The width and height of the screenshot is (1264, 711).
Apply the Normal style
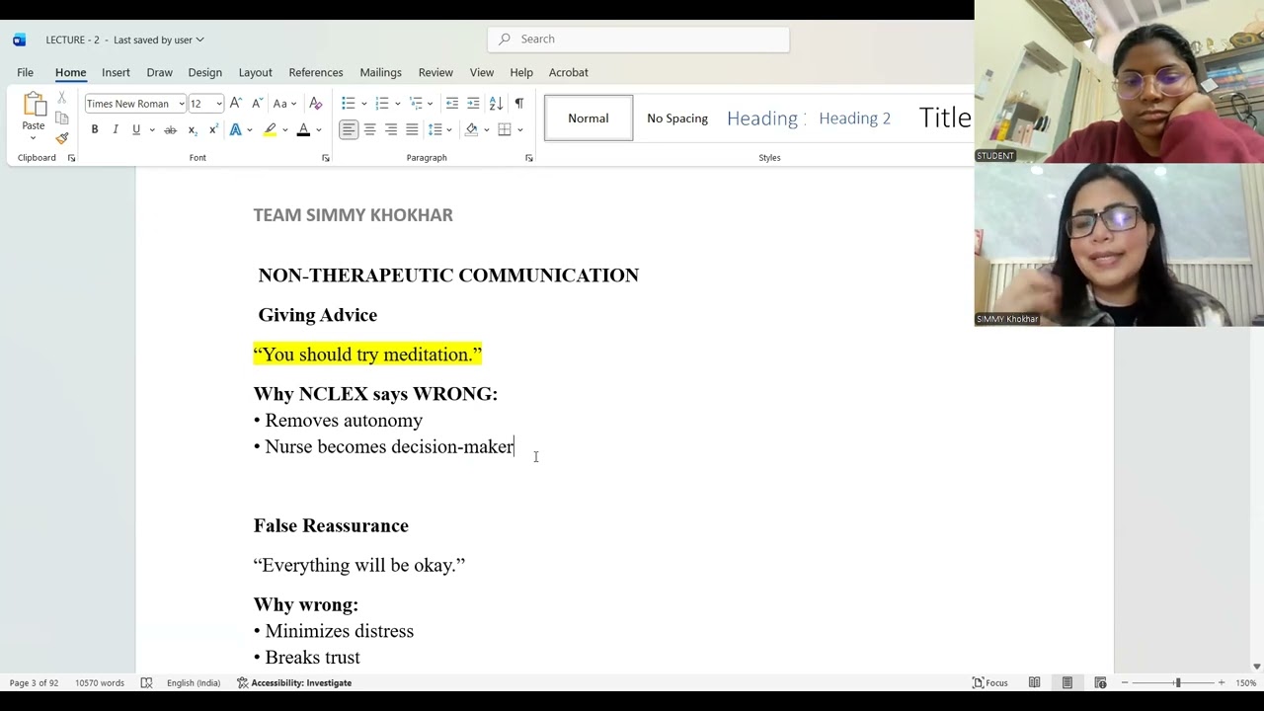[x=589, y=118]
